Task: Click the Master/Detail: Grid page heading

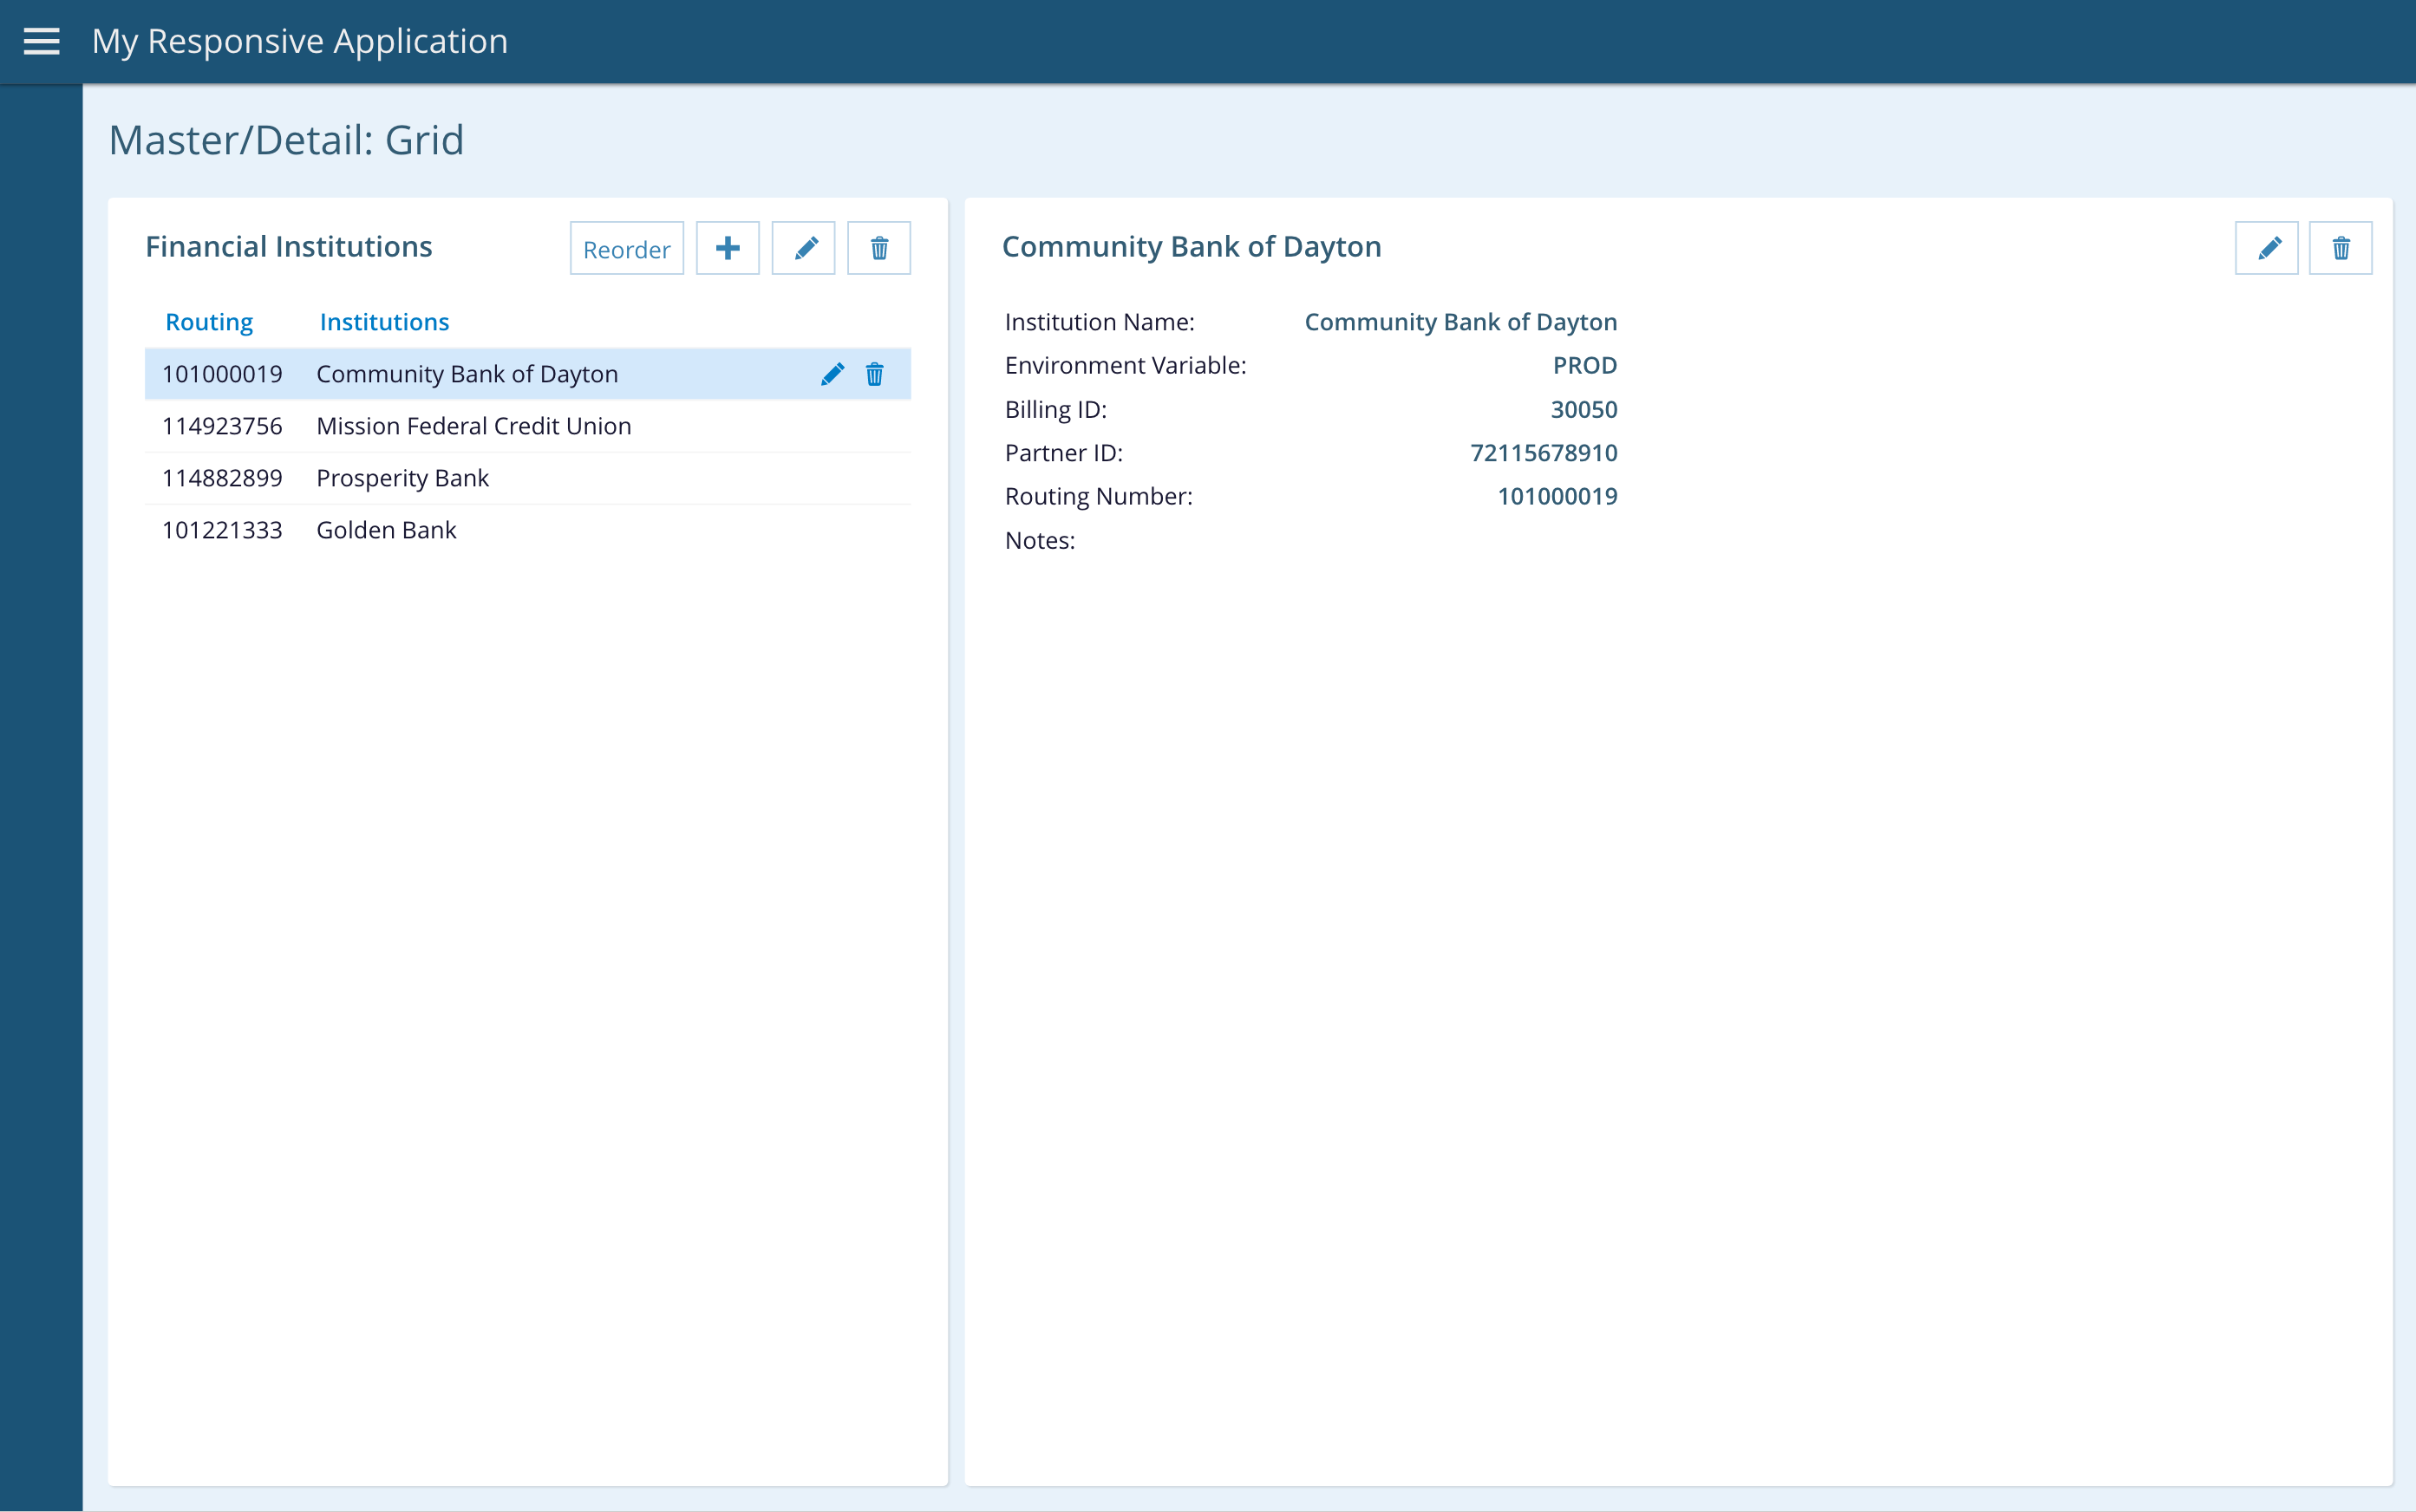Action: point(286,140)
